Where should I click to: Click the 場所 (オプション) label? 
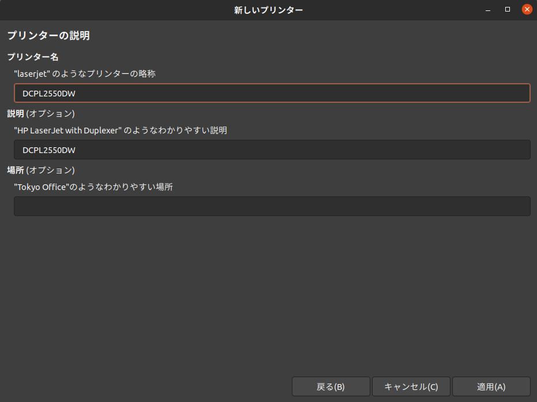tap(41, 170)
